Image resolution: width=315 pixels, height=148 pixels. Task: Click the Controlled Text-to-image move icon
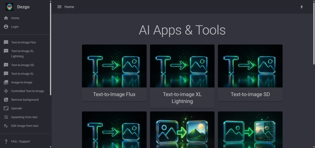point(6,91)
